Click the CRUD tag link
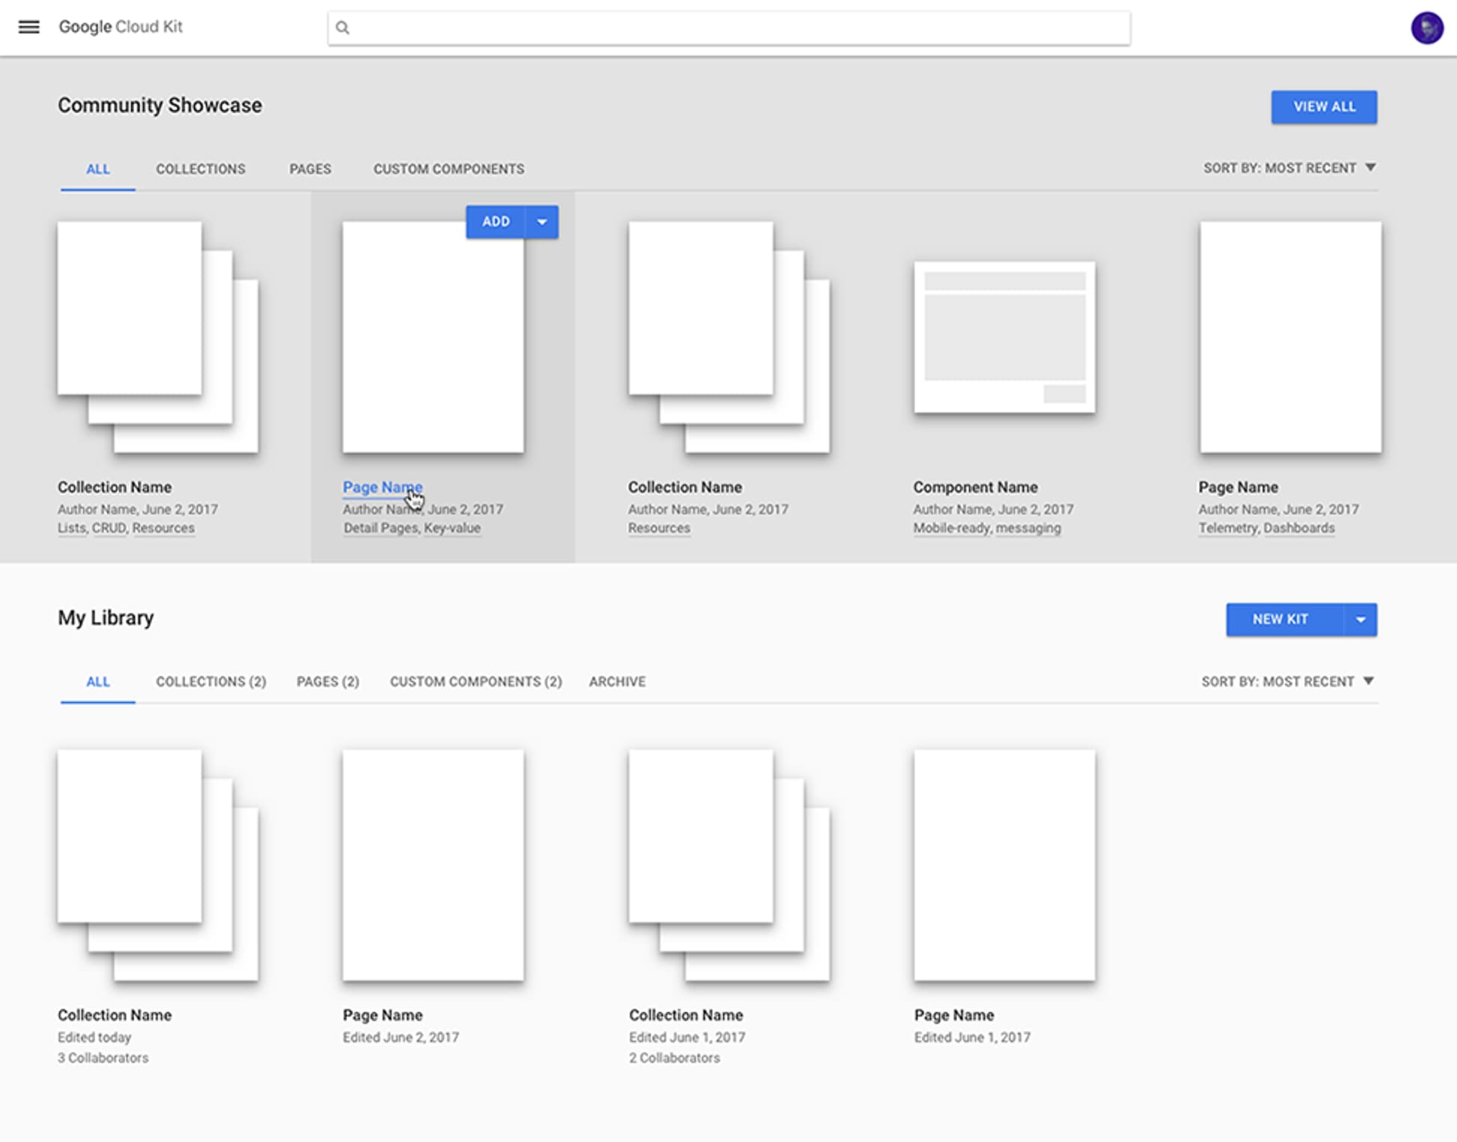Image resolution: width=1457 pixels, height=1142 pixels. [x=109, y=528]
